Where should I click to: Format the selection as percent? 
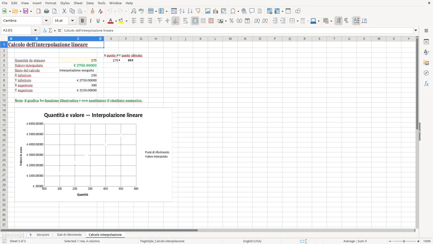click(x=231, y=21)
